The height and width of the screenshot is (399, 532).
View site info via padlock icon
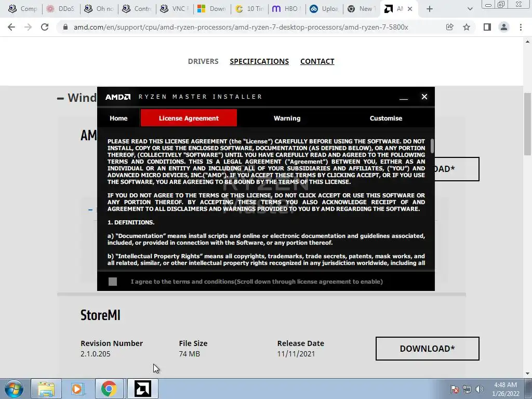(x=65, y=27)
